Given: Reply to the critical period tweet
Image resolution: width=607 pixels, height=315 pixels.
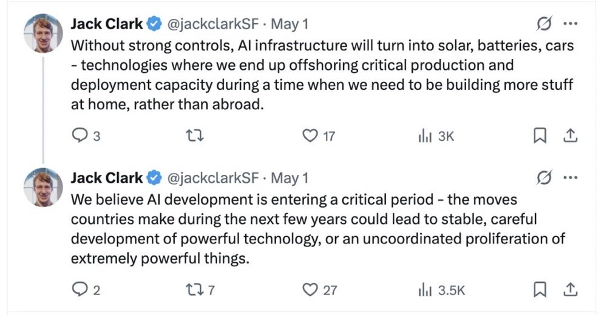Looking at the screenshot, I should (x=80, y=290).
